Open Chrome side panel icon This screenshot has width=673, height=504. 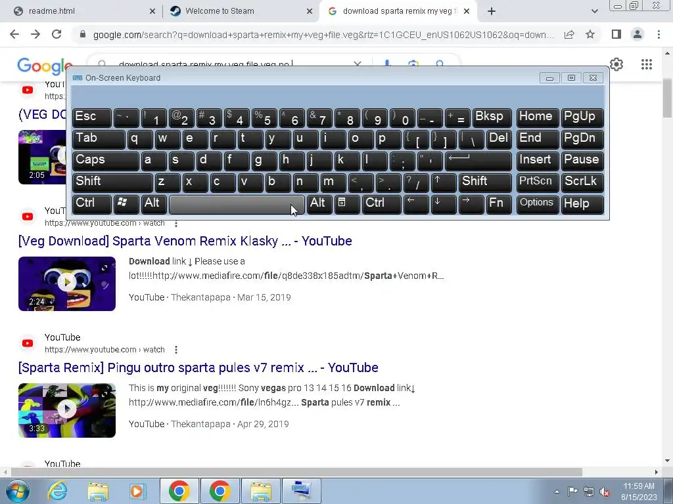click(x=616, y=34)
